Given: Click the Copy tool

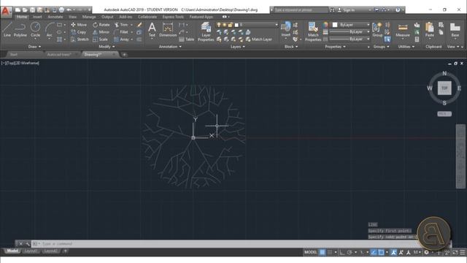Looking at the screenshot, I should click(x=79, y=32).
